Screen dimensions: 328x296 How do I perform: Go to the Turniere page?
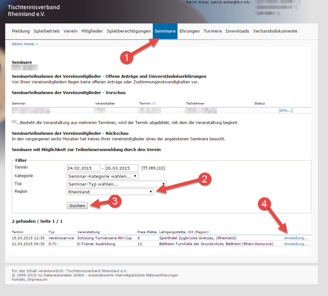tap(213, 31)
